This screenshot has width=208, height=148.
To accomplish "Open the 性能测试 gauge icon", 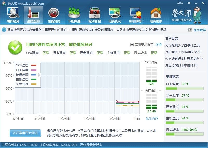I will [x=54, y=15].
